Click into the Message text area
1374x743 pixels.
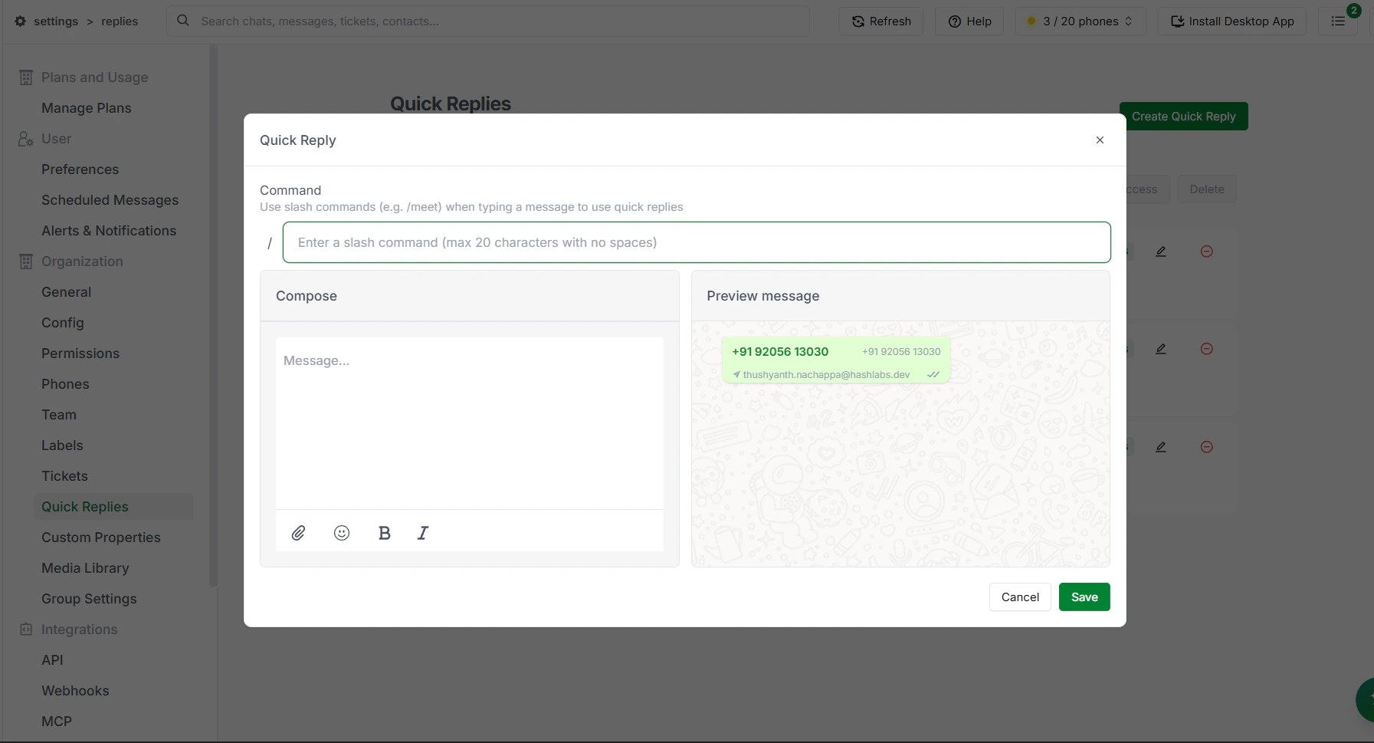(470, 422)
